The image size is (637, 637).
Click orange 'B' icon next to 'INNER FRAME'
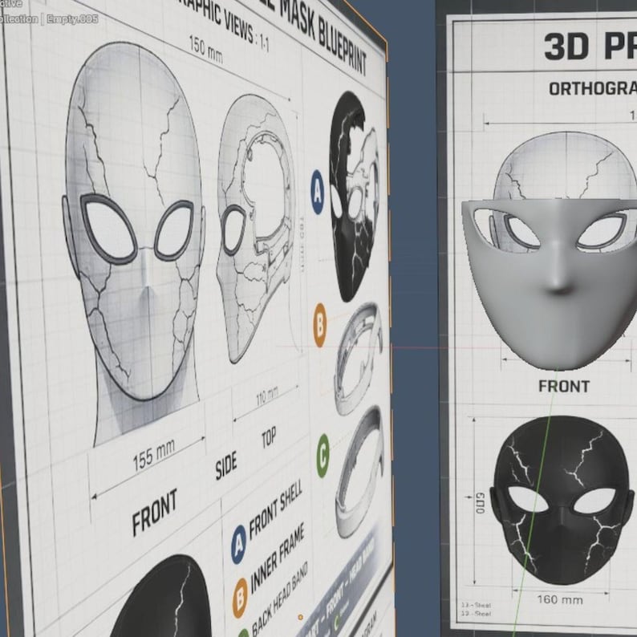pos(240,598)
